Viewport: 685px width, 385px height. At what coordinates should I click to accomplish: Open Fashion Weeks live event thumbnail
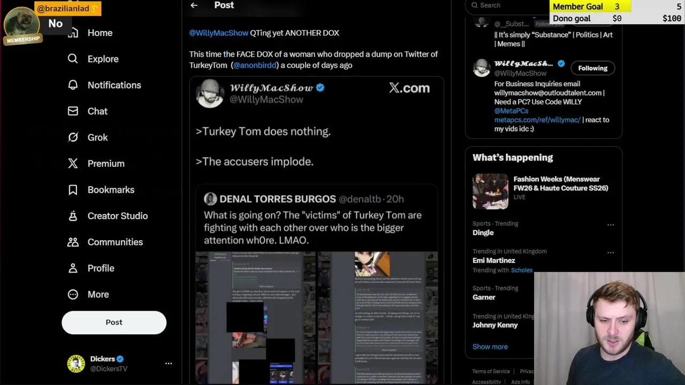(490, 191)
